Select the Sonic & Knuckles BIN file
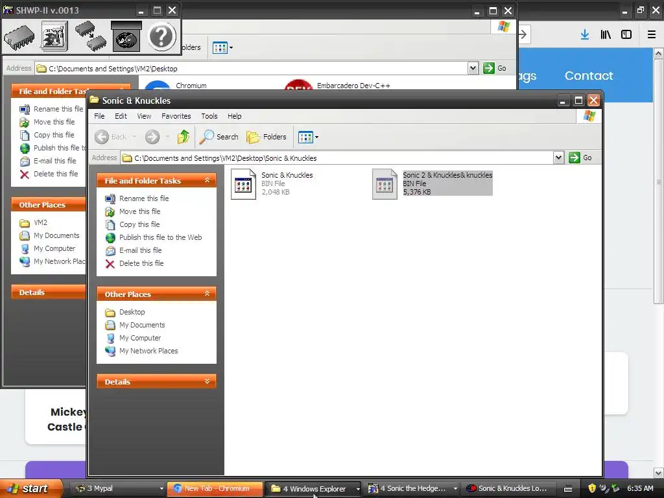 pos(272,184)
